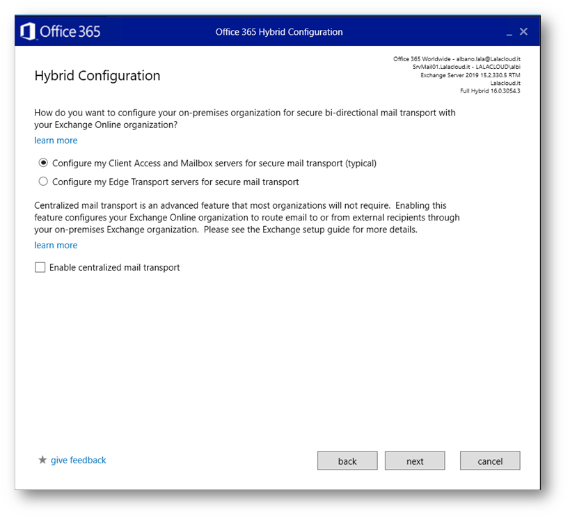Cancel the hybrid configuration wizard
This screenshot has width=570, height=519.
pyautogui.click(x=490, y=461)
